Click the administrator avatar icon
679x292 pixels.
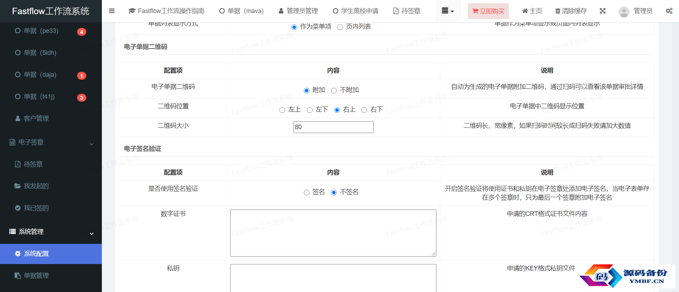(624, 12)
